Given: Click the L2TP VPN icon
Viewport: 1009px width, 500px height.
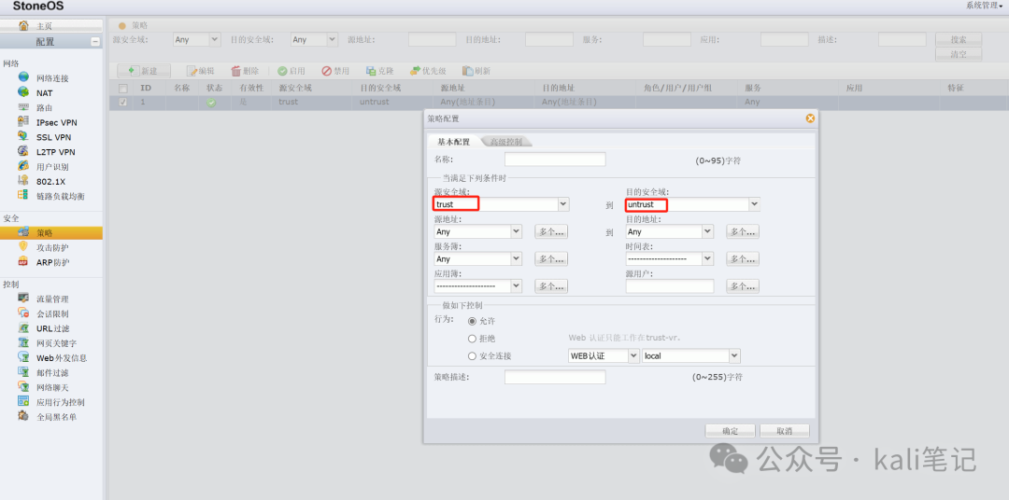Looking at the screenshot, I should (23, 151).
